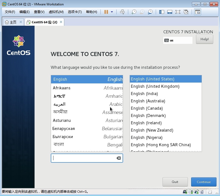Click the CentOS logo in sidebar
The height and width of the screenshot is (196, 220).
click(19, 45)
